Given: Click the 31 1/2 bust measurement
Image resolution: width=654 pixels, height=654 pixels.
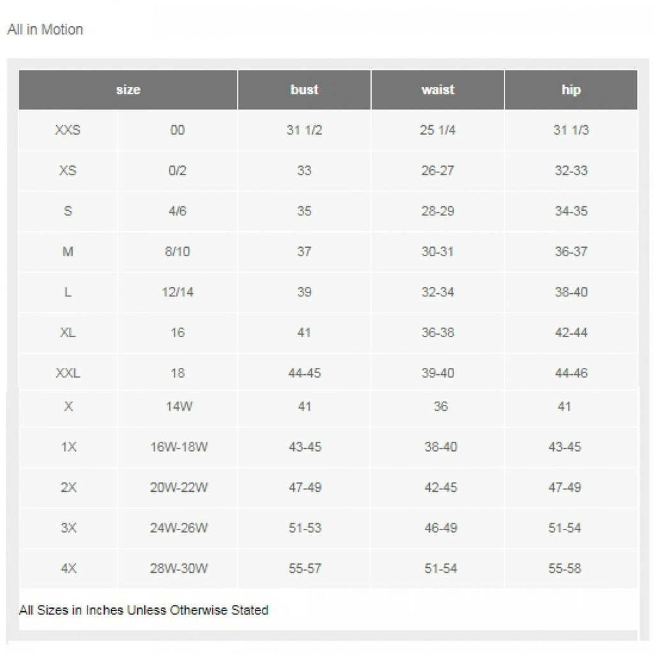Looking at the screenshot, I should (304, 130).
